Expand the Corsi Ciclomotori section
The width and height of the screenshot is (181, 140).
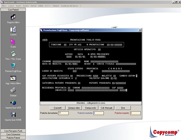click(x=13, y=134)
